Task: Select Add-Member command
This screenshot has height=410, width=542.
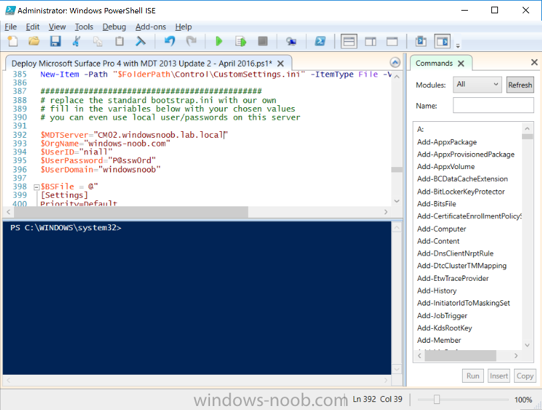Action: tap(439, 340)
